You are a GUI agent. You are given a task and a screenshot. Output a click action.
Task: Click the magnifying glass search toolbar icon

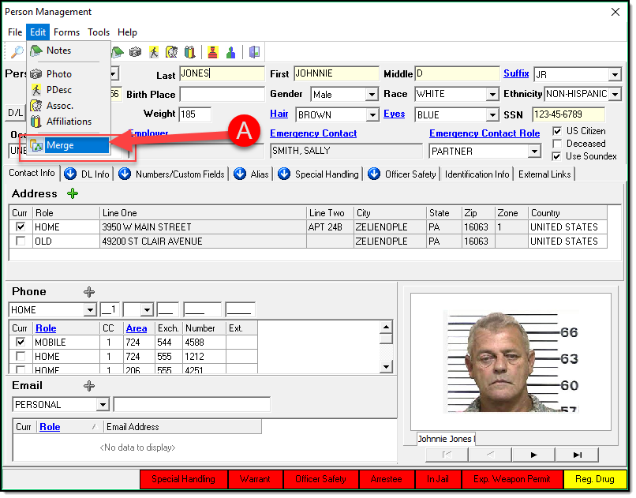[x=17, y=52]
